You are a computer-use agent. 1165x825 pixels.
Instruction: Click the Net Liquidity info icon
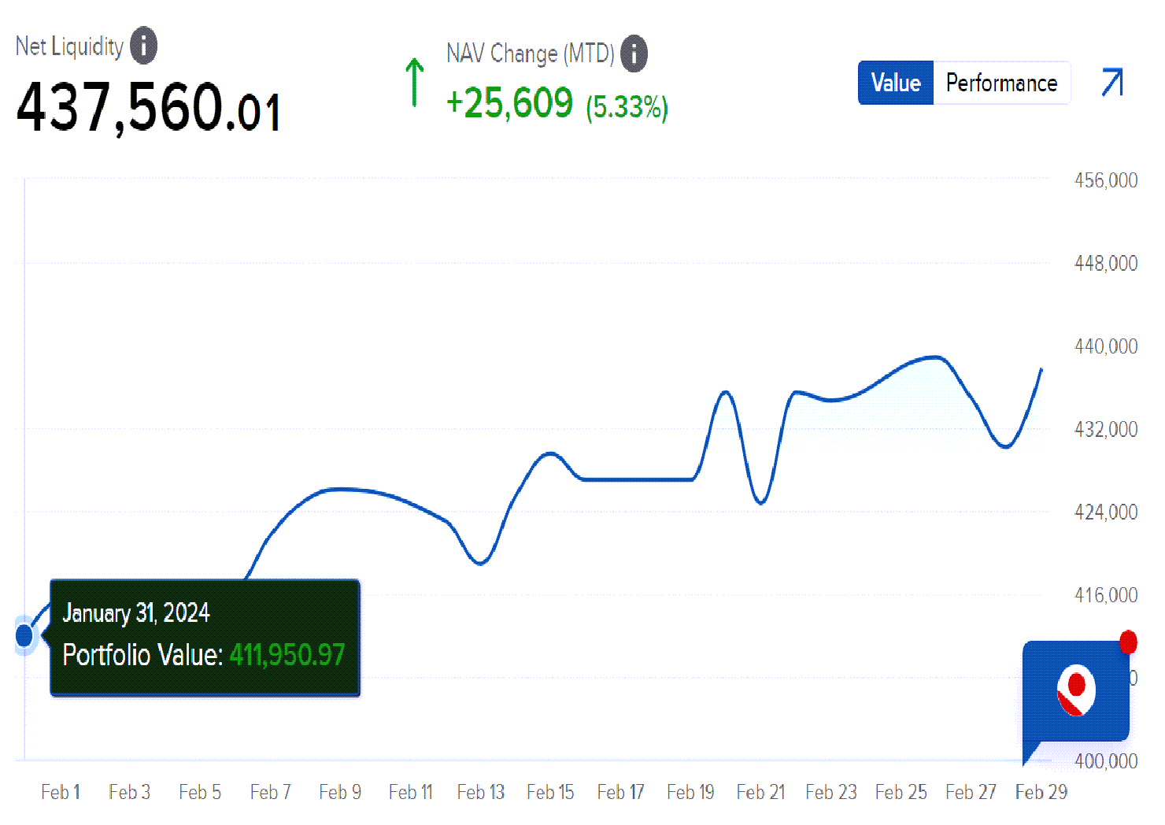pos(143,46)
